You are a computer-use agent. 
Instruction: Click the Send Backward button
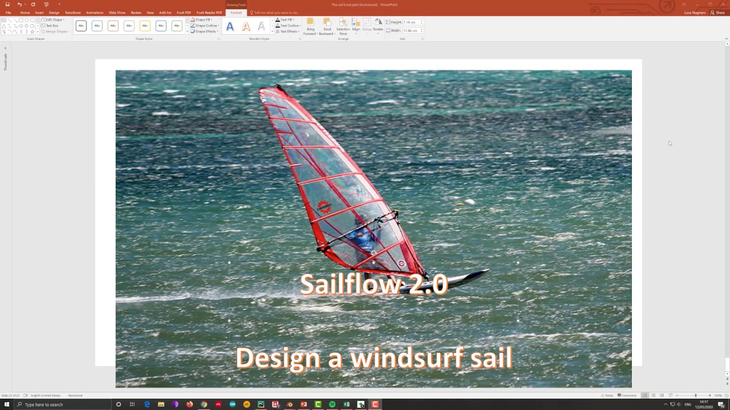tap(327, 27)
